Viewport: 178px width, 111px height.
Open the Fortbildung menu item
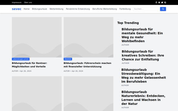click(125, 9)
